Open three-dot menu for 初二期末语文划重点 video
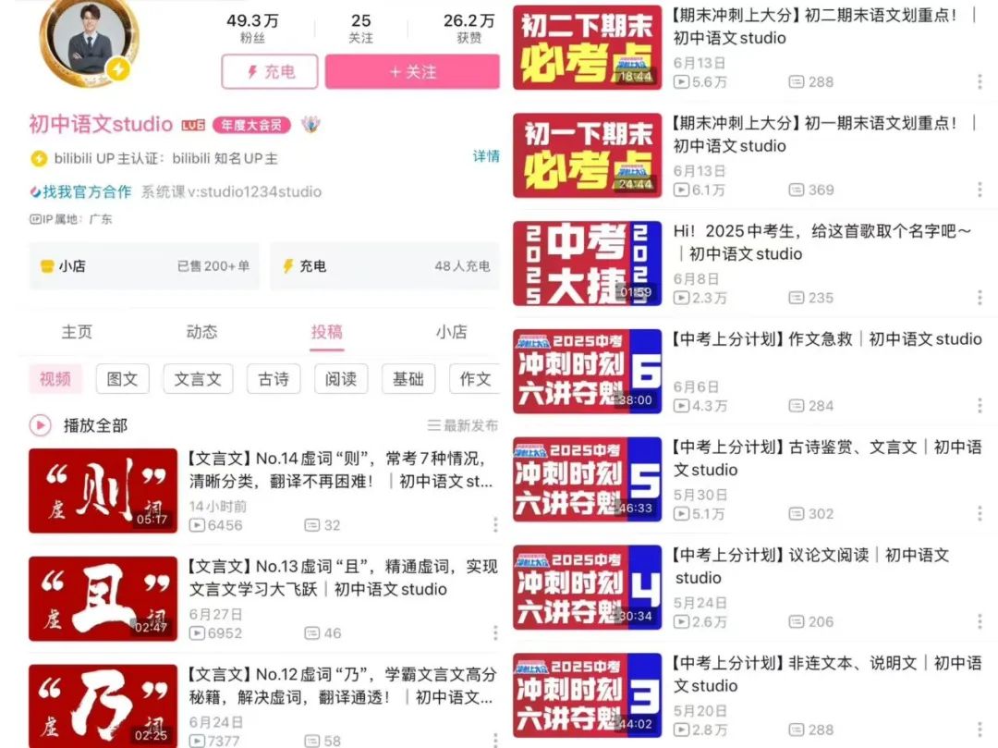 [980, 81]
